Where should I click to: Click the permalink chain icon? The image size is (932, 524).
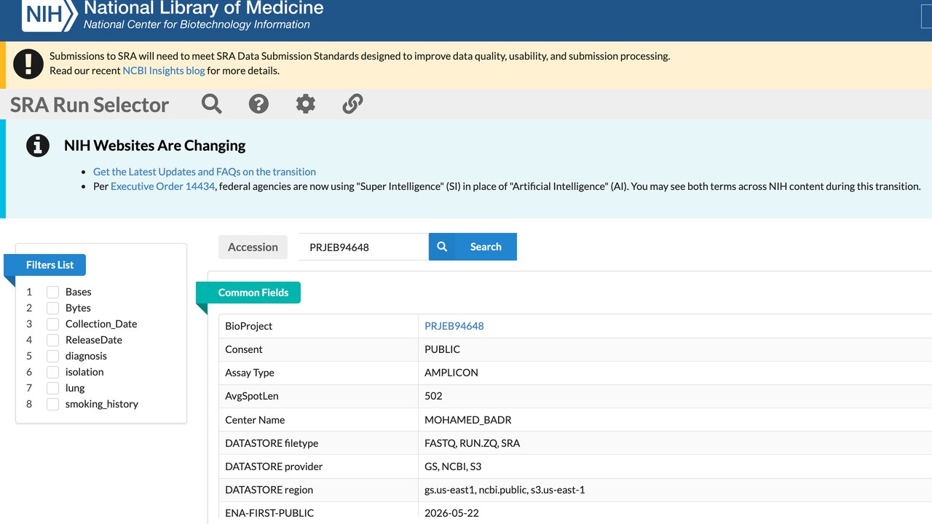pos(352,104)
